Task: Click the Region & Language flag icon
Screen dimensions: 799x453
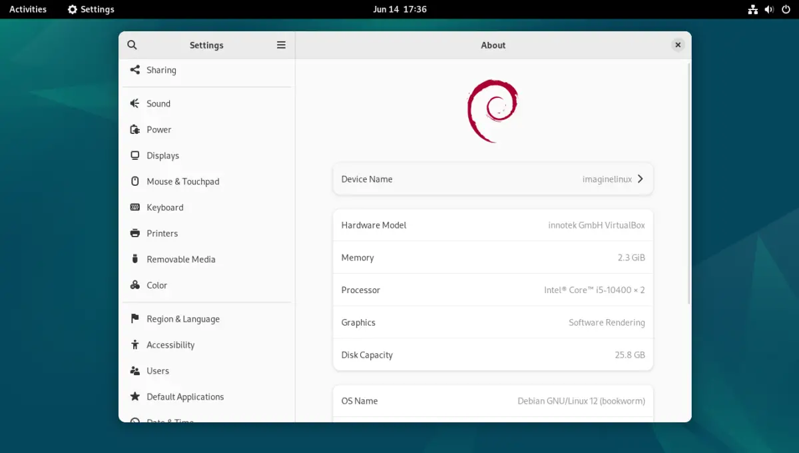Action: (134, 318)
